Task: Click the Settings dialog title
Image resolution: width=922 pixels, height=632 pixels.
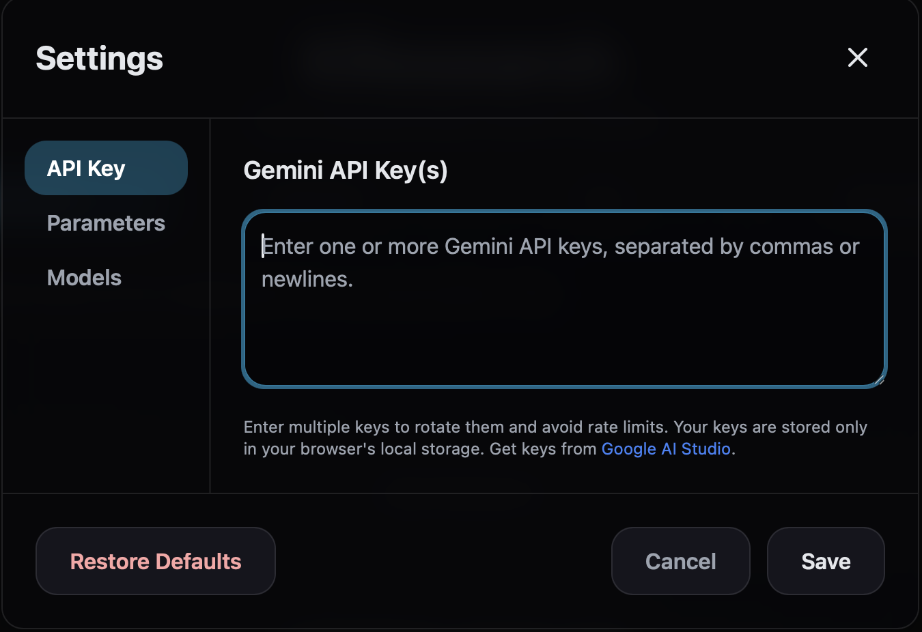Action: pyautogui.click(x=99, y=59)
